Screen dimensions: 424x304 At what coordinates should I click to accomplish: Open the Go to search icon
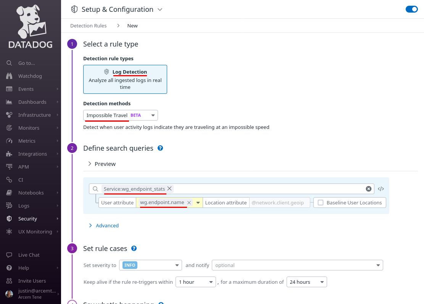click(x=9, y=63)
